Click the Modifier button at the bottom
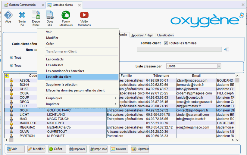 tap(36, 149)
